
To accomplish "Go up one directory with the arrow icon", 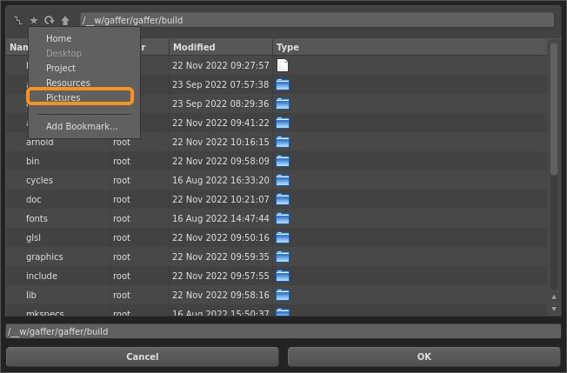I will click(x=65, y=21).
